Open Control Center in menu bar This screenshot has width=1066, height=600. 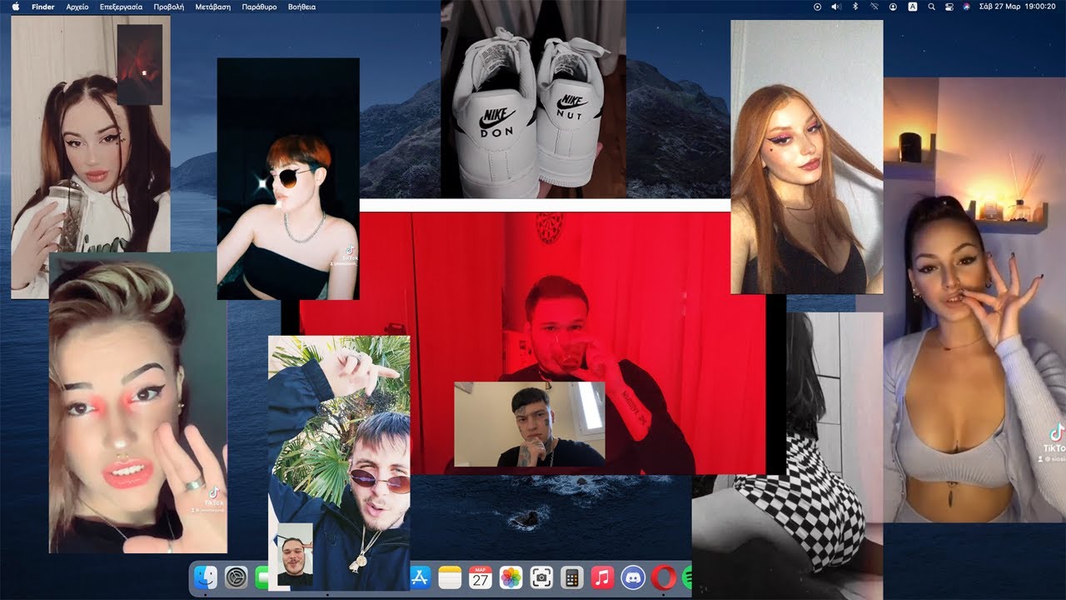pyautogui.click(x=950, y=7)
